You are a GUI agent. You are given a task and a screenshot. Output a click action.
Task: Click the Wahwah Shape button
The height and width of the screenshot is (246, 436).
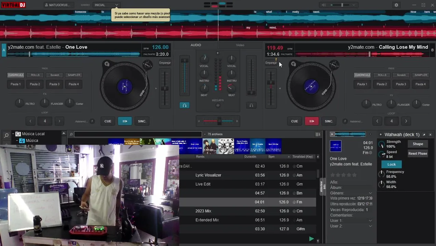(418, 144)
